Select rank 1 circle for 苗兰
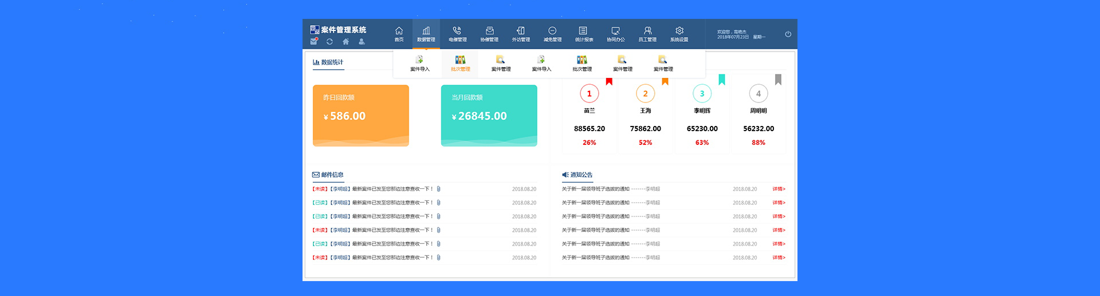The width and height of the screenshot is (1100, 296). click(x=589, y=93)
